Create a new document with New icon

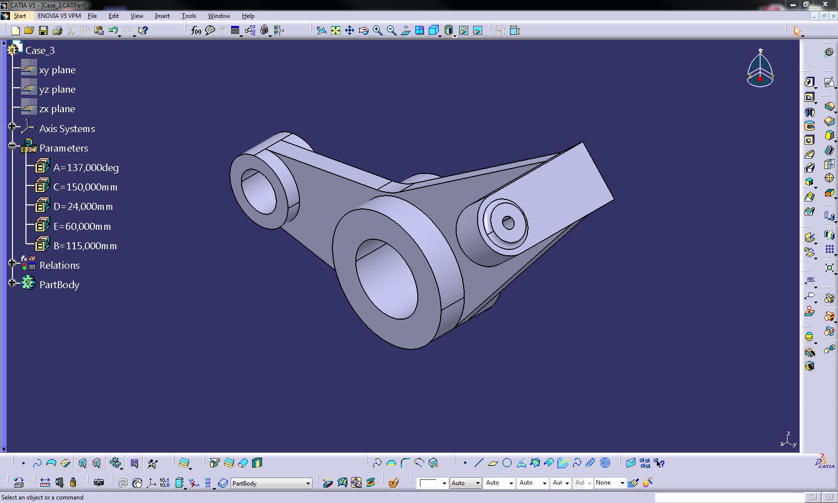(x=15, y=31)
